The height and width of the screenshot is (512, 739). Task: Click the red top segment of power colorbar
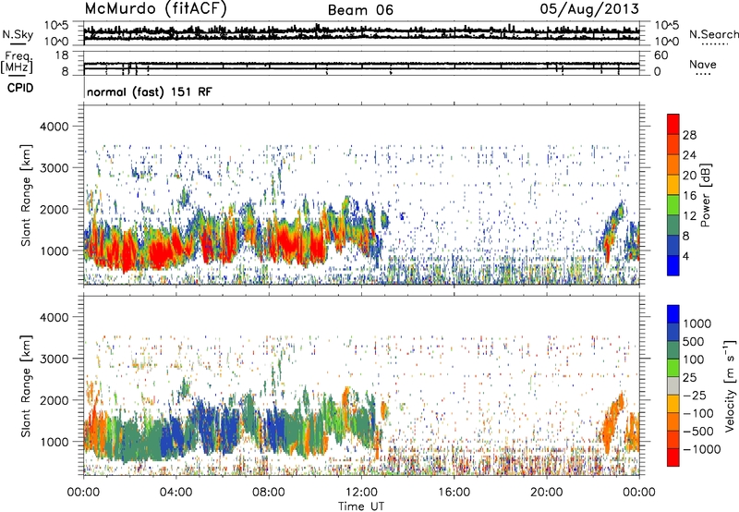tap(673, 124)
